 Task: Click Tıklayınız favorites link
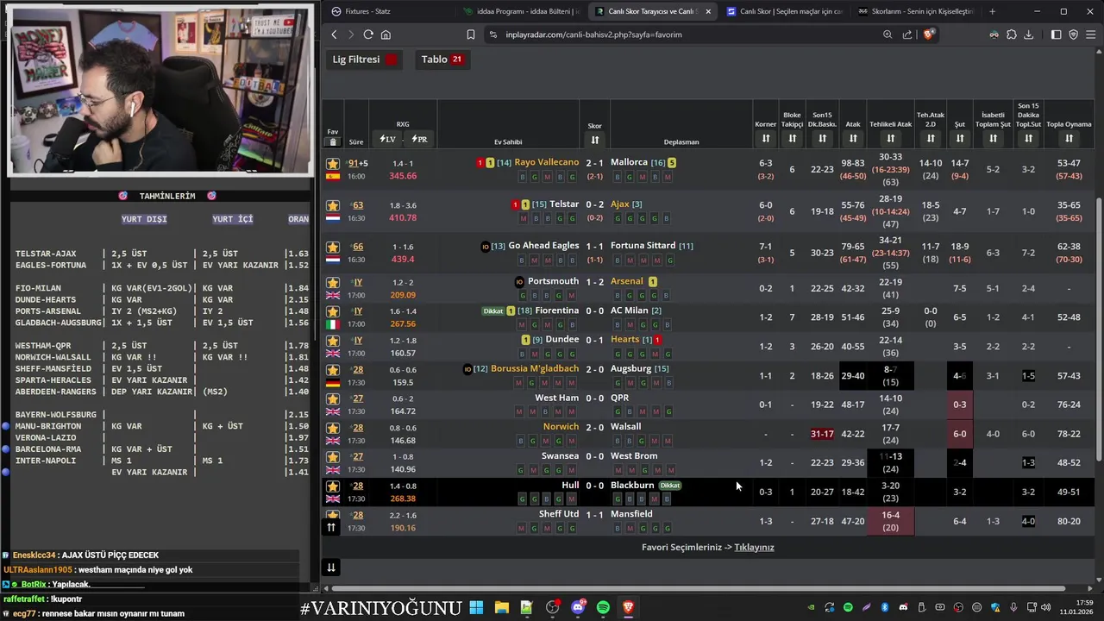(x=754, y=547)
